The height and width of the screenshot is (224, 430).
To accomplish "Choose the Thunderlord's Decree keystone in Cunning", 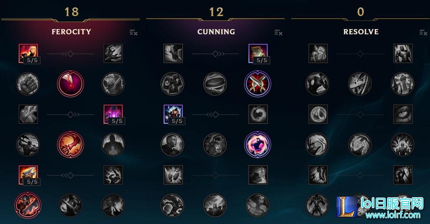I will (x=215, y=205).
